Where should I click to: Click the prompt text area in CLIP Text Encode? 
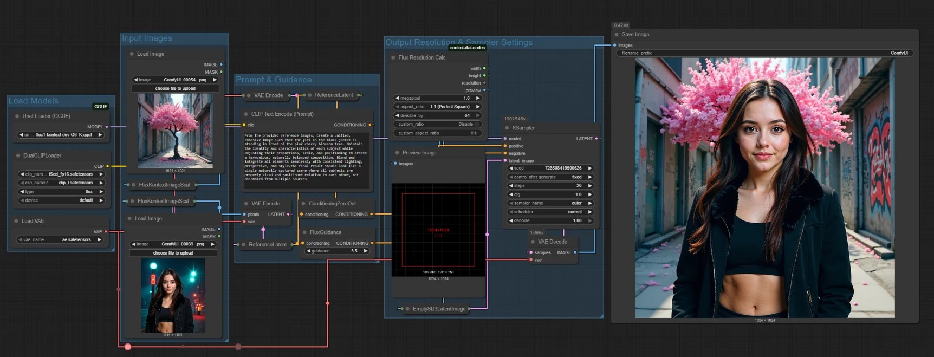[306, 160]
